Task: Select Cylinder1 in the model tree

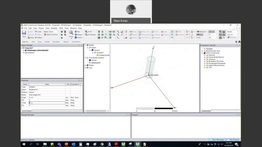Action: point(100,53)
